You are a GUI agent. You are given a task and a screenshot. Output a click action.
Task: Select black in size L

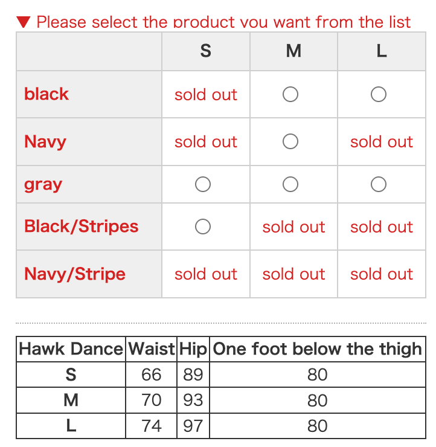tap(379, 94)
